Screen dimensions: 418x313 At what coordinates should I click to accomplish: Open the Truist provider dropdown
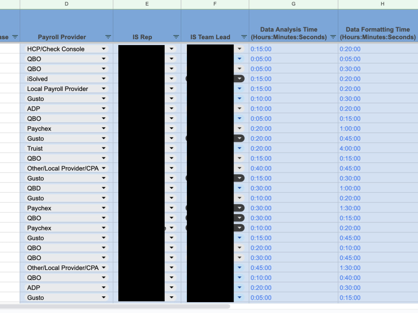(104, 148)
